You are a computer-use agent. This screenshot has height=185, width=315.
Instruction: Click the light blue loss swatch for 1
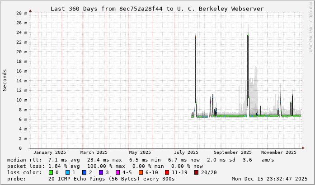click(x=67, y=172)
